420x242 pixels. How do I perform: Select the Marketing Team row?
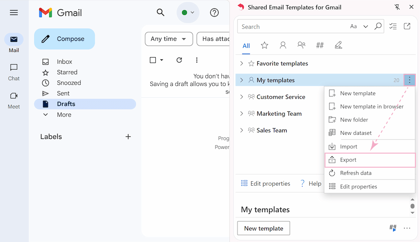280,114
